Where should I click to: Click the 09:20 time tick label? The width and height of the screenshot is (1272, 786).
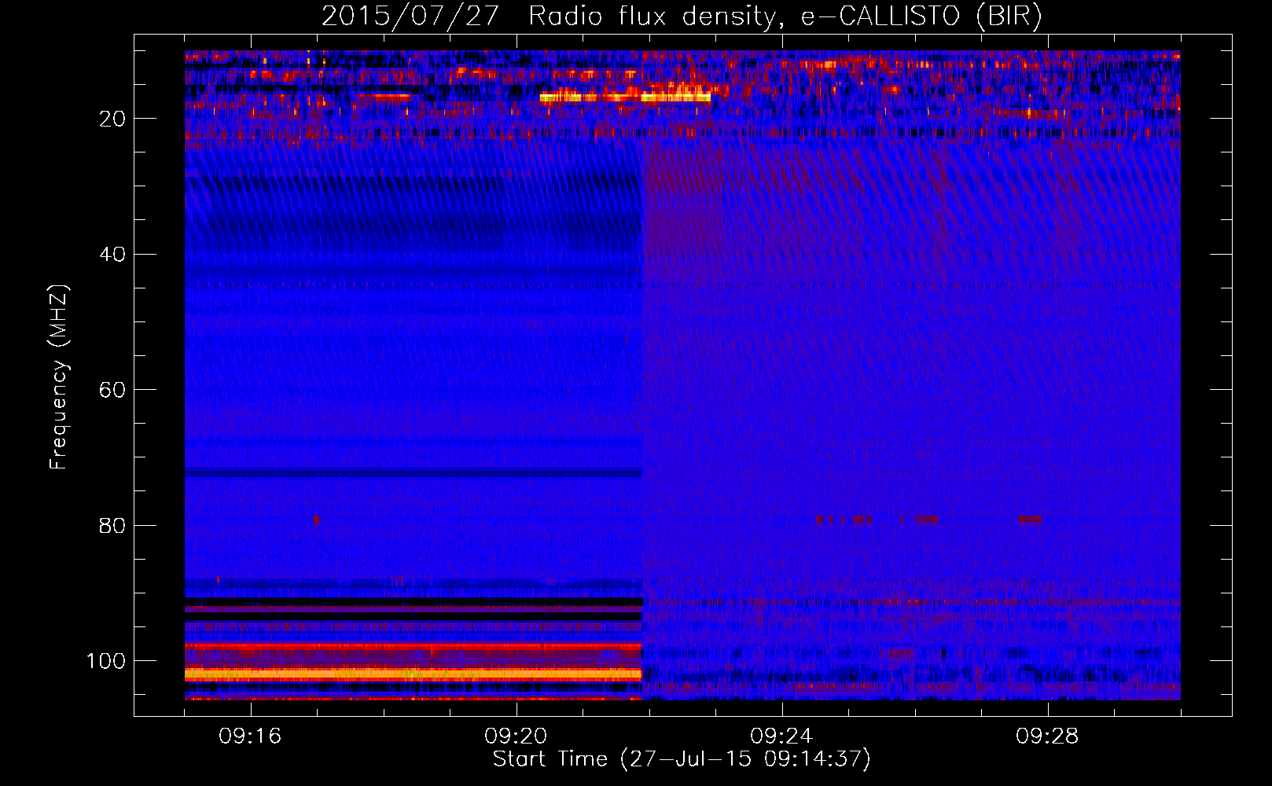click(517, 736)
